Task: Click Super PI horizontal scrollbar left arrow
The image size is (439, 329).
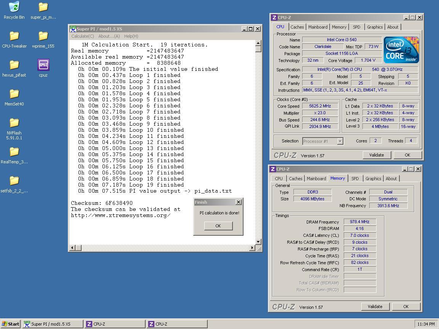Action: tap(72, 248)
